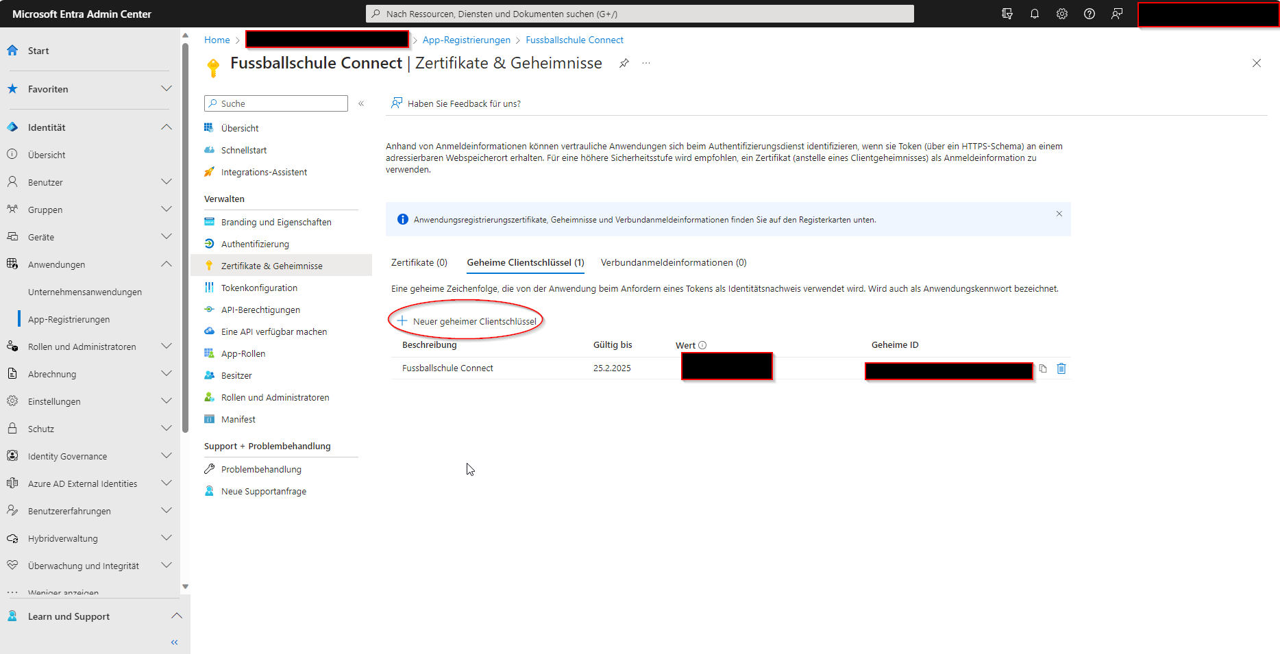
Task: Open the settings gear in top bar
Action: coord(1062,14)
